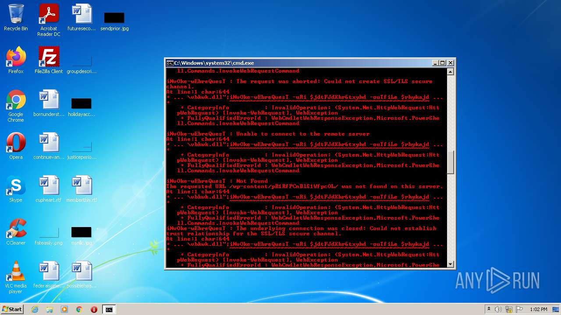Screen dimensions: 561x315
Task: Click the cmd scrollbar up arrow
Action: coord(450,71)
